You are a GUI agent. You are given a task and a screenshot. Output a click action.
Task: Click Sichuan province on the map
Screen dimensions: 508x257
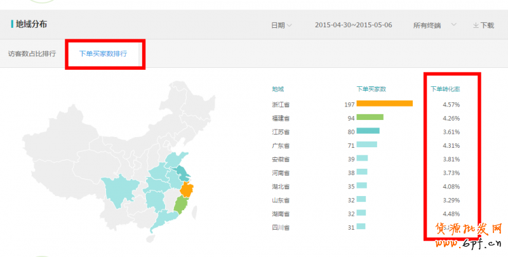coord(116,190)
